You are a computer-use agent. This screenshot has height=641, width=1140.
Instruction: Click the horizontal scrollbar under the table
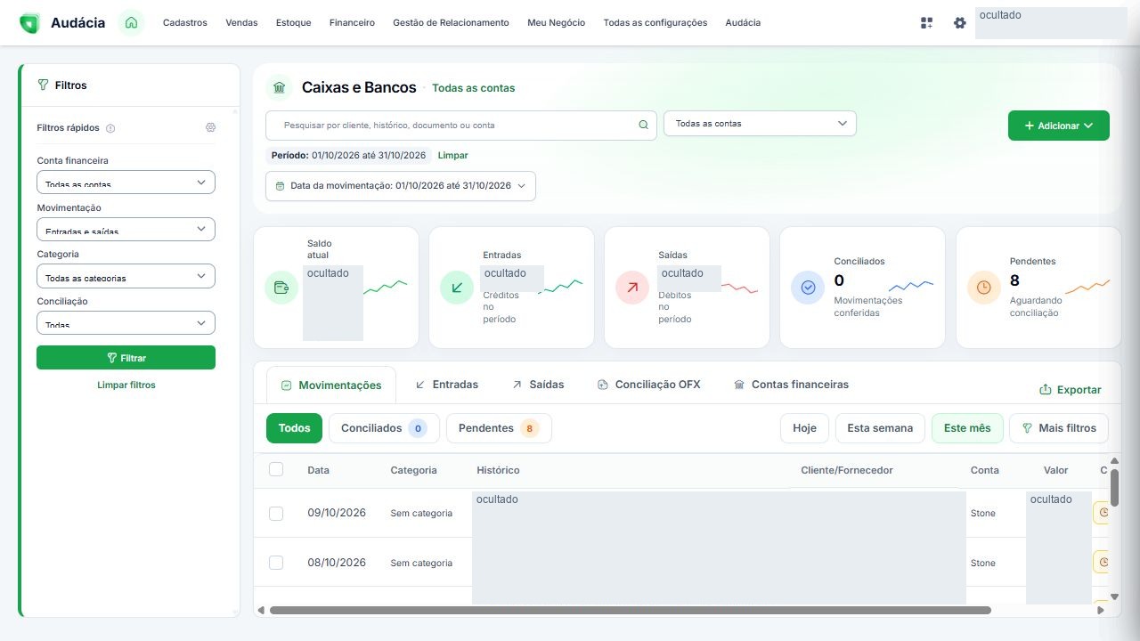[631, 611]
